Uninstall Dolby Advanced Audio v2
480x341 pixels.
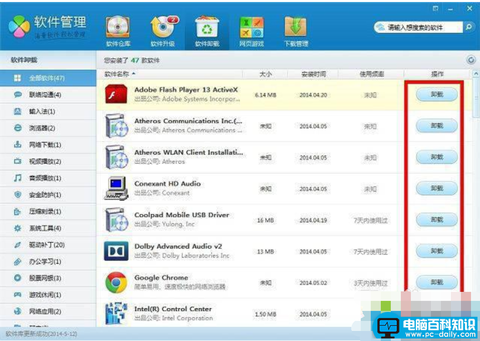pos(437,251)
